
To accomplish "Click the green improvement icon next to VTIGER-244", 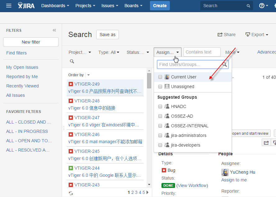I will click(70, 168).
